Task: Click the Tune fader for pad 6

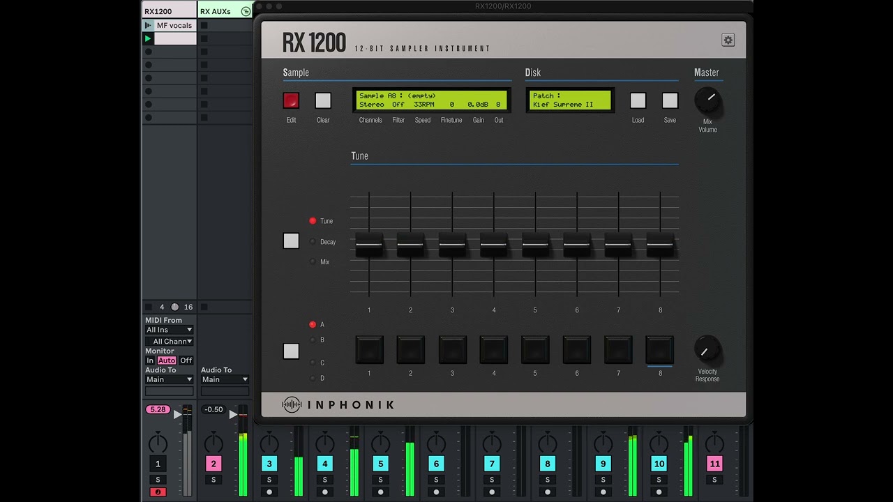Action: point(577,245)
